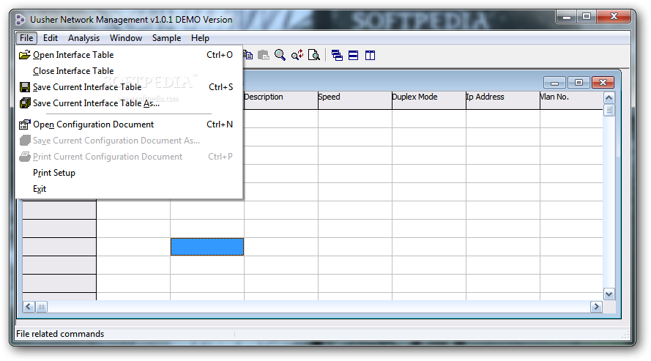Click the vertical scrollbar thumb
This screenshot has width=651, height=361.
click(x=609, y=111)
